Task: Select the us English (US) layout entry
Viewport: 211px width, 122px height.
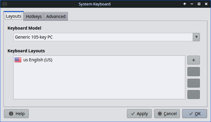Action: [x=38, y=60]
